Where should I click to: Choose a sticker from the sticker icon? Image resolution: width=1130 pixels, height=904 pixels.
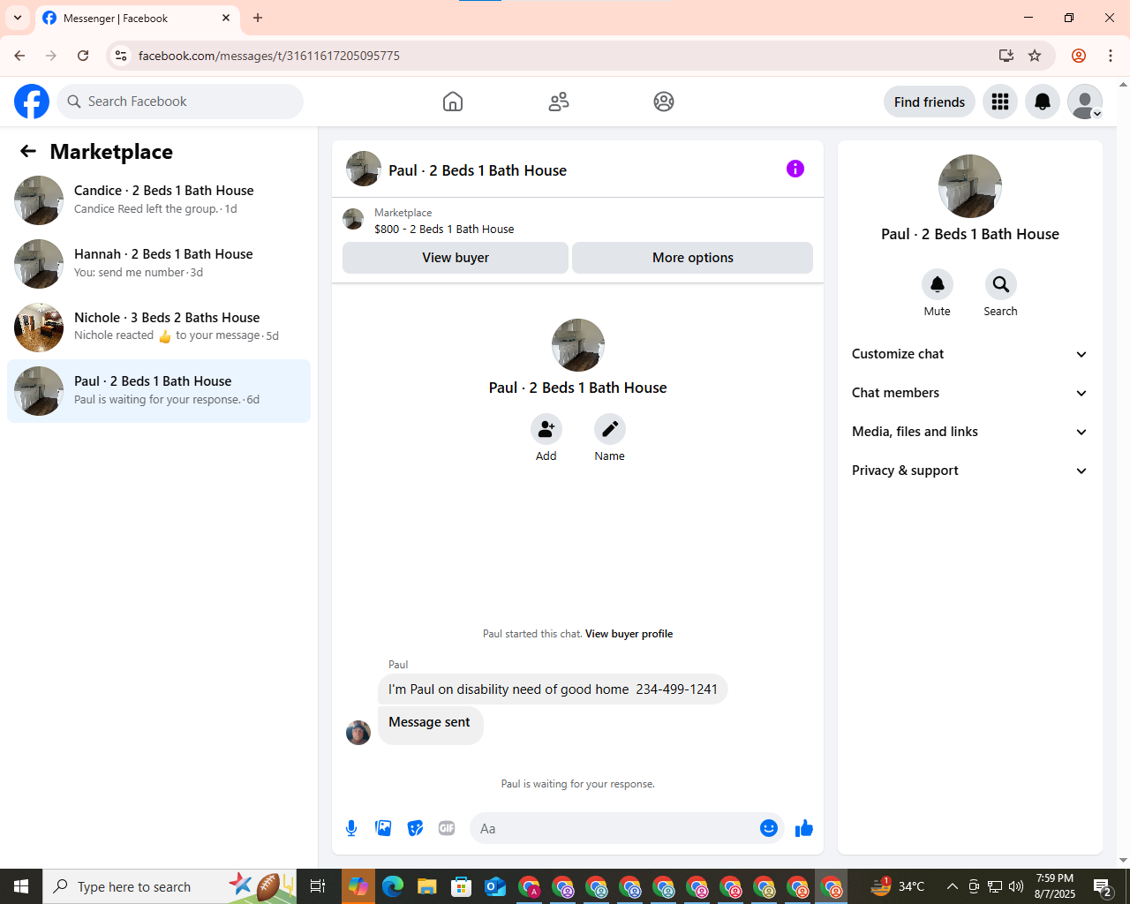[415, 828]
